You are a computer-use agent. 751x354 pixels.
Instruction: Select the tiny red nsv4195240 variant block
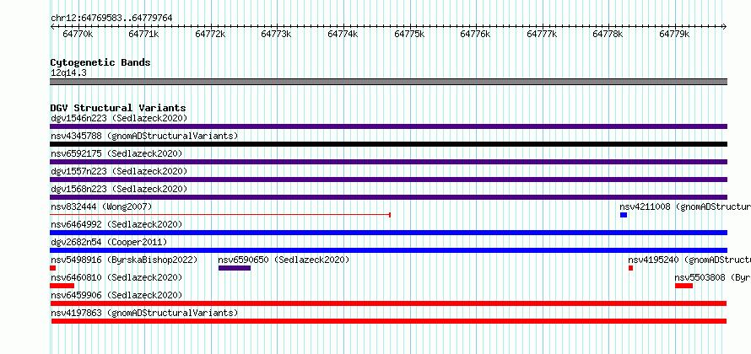click(631, 268)
